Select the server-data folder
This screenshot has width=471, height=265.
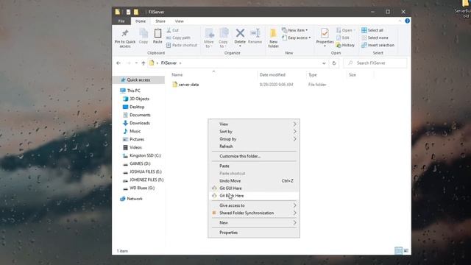pos(188,85)
